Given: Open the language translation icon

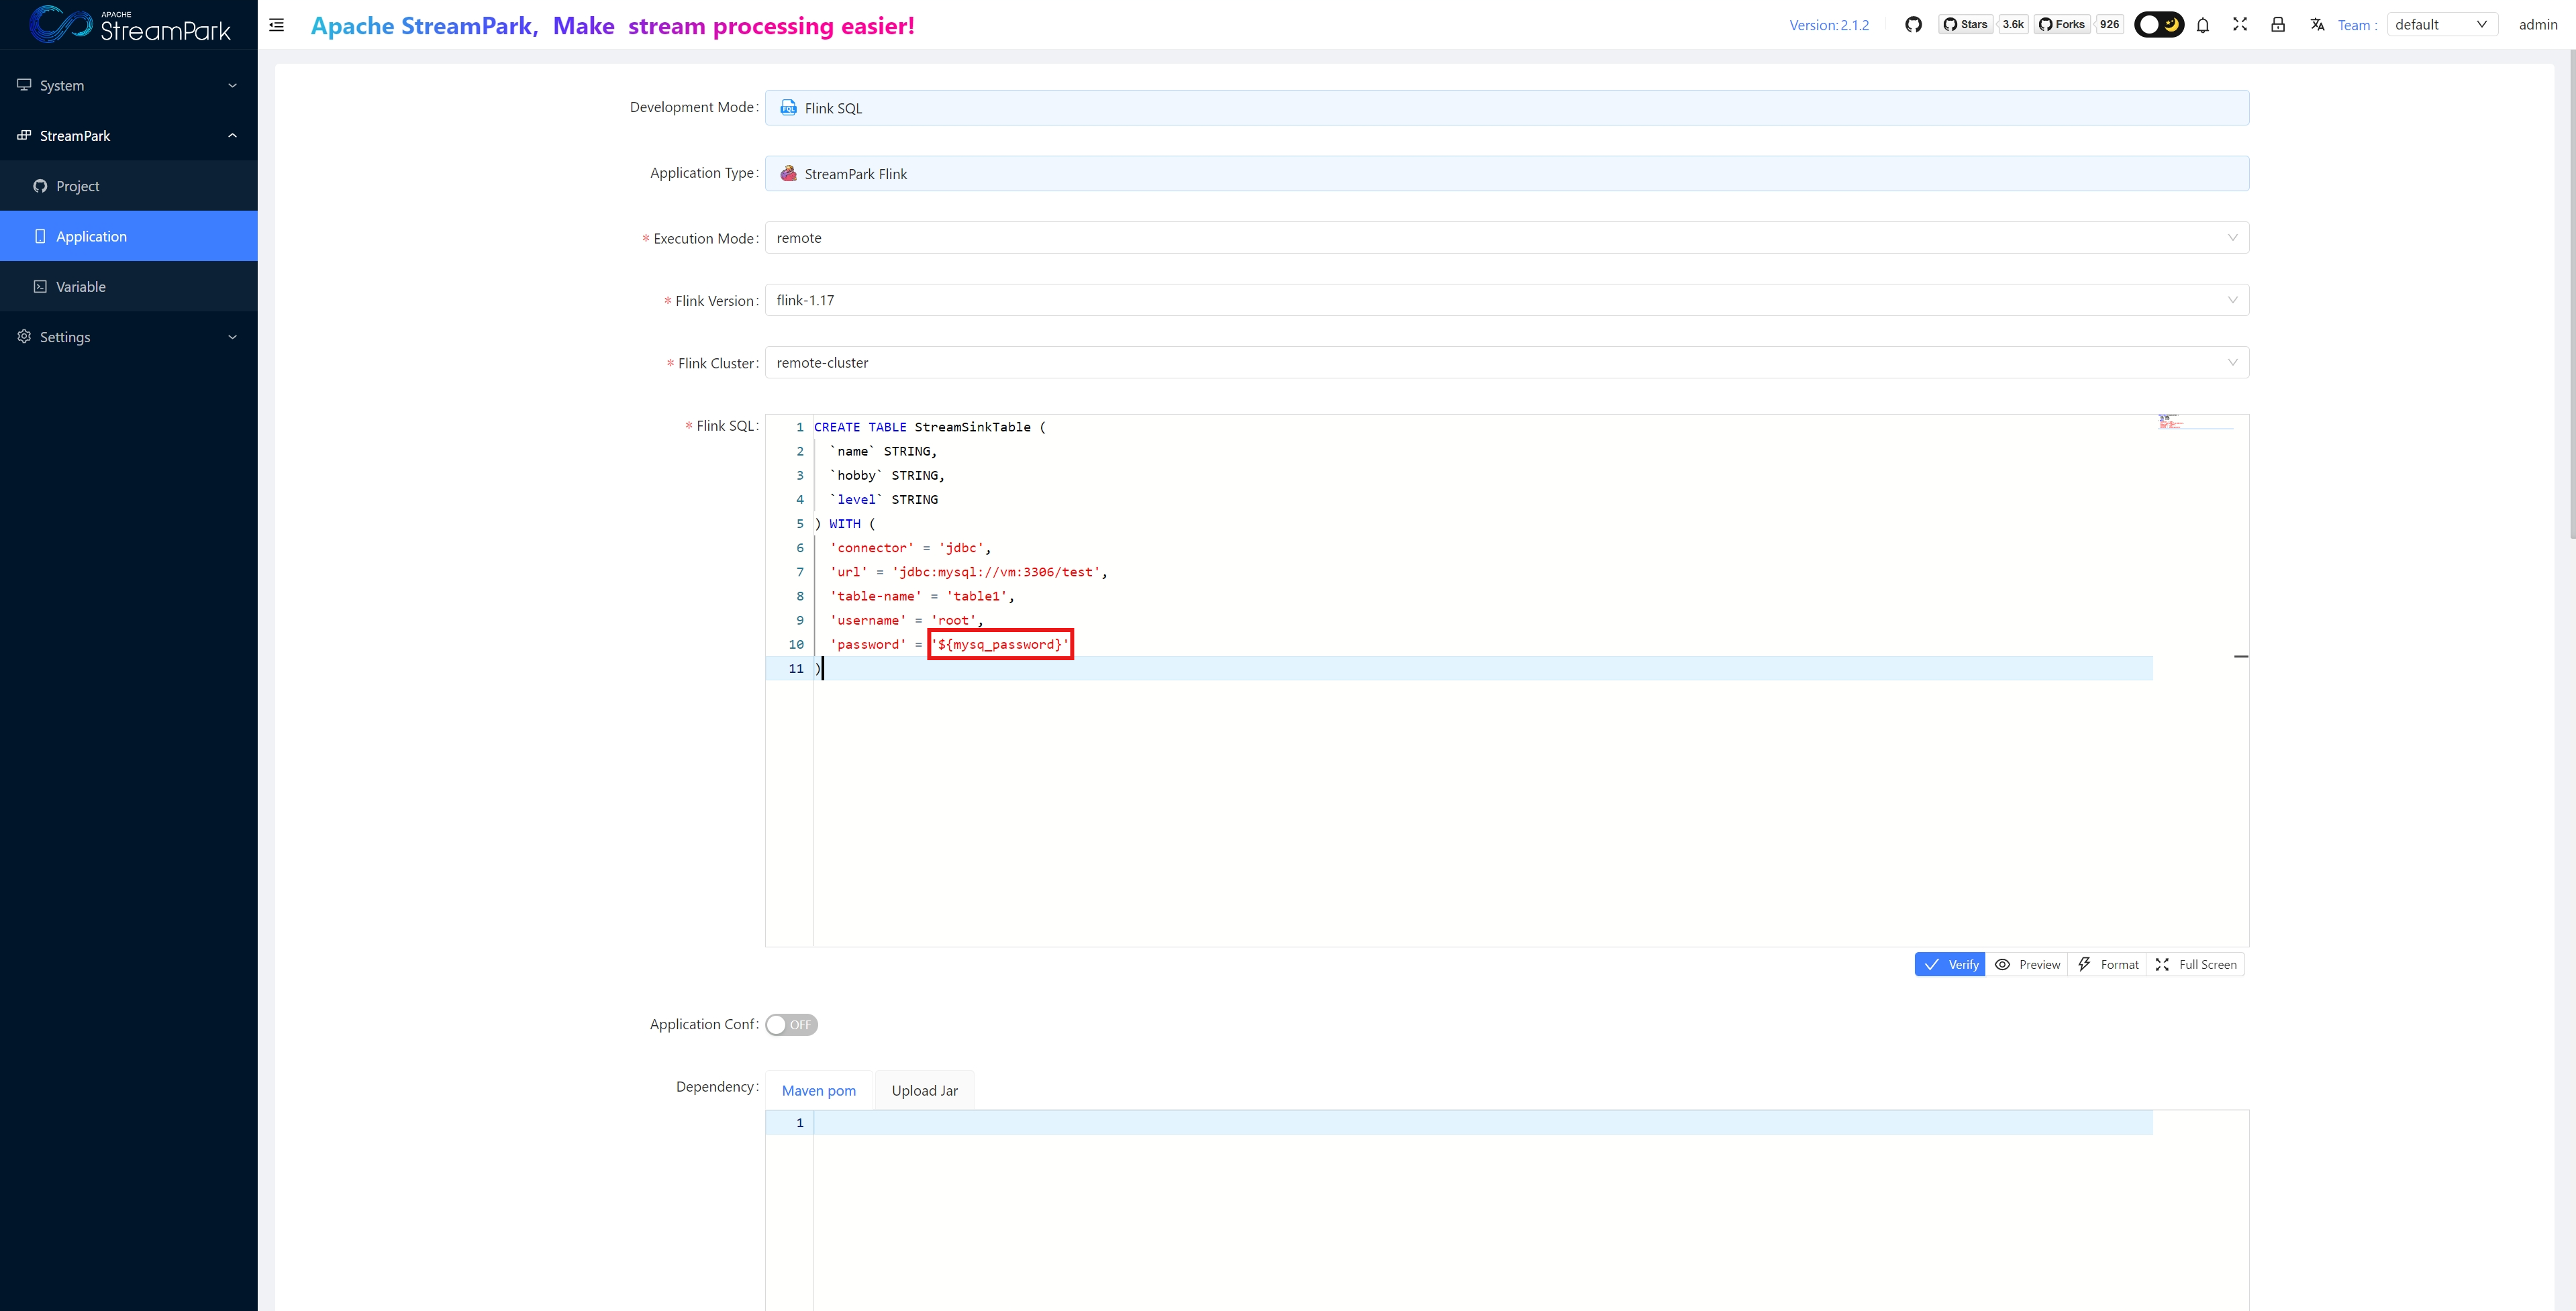Looking at the screenshot, I should tap(2317, 25).
